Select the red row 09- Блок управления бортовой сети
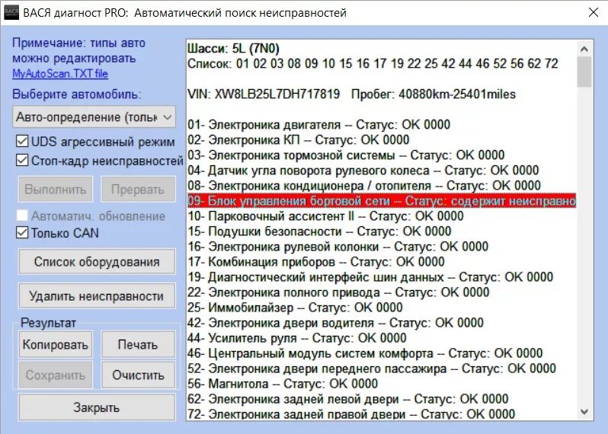608x434 pixels. pyautogui.click(x=382, y=201)
